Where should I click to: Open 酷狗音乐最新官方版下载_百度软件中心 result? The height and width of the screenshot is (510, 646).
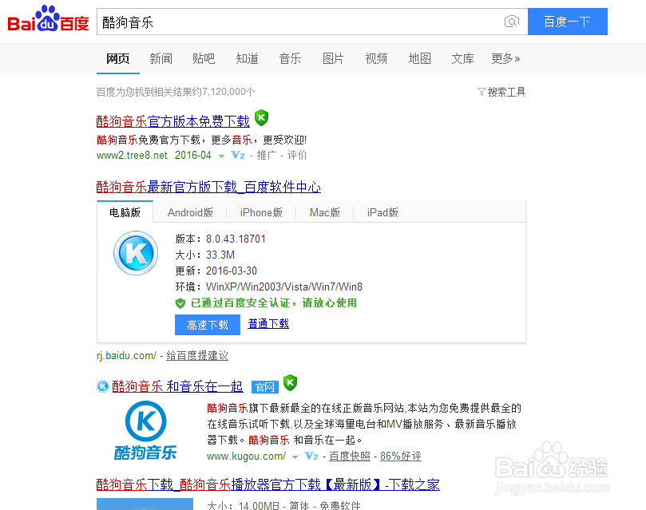tap(208, 187)
